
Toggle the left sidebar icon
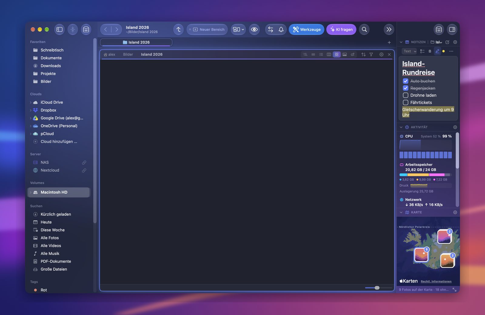coord(59,29)
